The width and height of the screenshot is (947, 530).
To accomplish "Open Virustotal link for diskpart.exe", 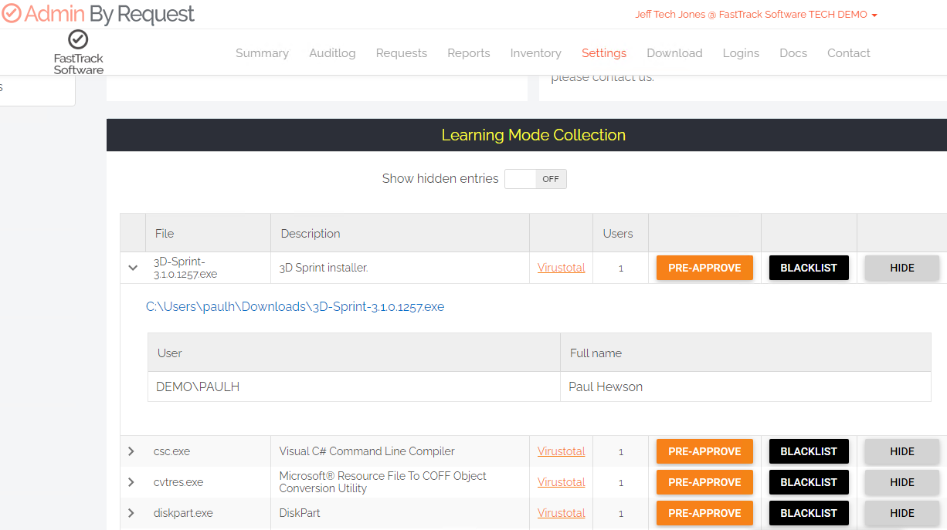I will click(x=562, y=513).
